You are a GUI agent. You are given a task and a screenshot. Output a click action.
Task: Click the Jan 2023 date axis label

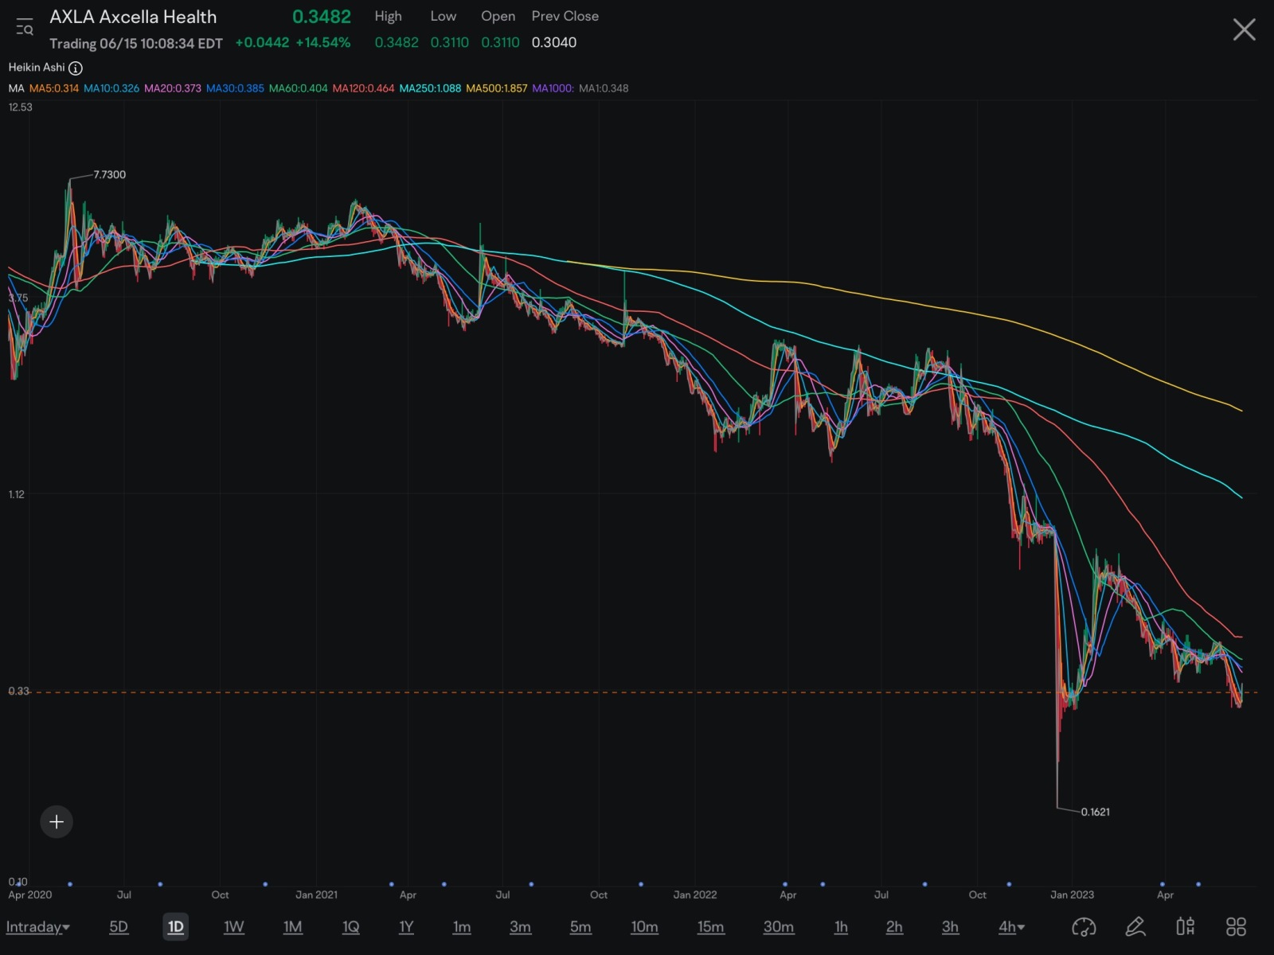1072,895
